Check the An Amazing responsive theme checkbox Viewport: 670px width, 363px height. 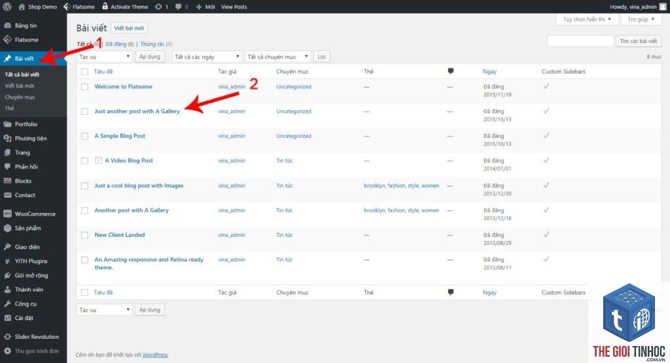pyautogui.click(x=84, y=260)
